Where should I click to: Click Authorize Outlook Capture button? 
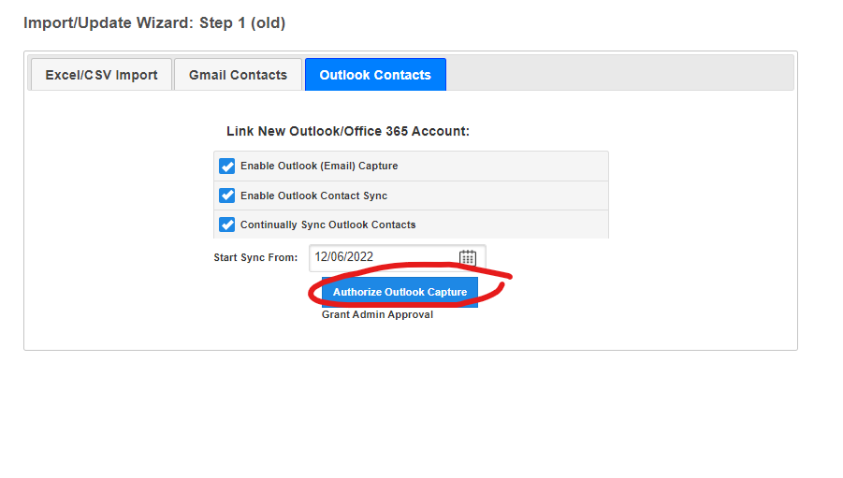[x=400, y=292]
